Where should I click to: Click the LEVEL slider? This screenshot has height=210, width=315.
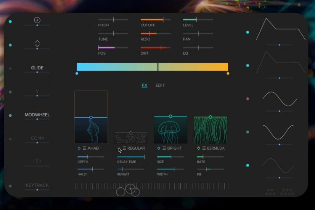point(198,19)
